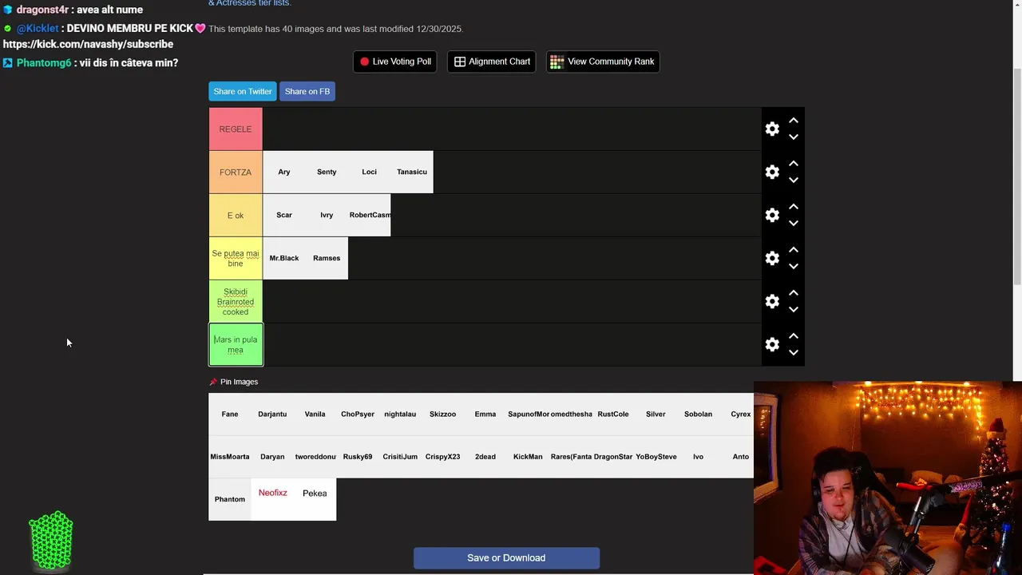Pick the Skizzoo image tile
This screenshot has width=1022, height=575.
click(442, 414)
